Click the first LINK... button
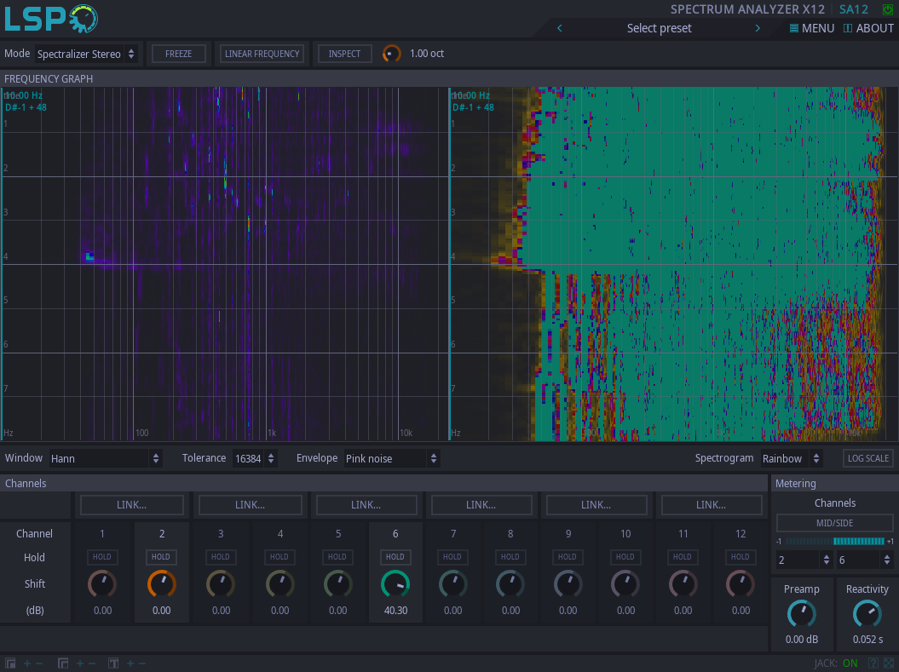 [132, 505]
